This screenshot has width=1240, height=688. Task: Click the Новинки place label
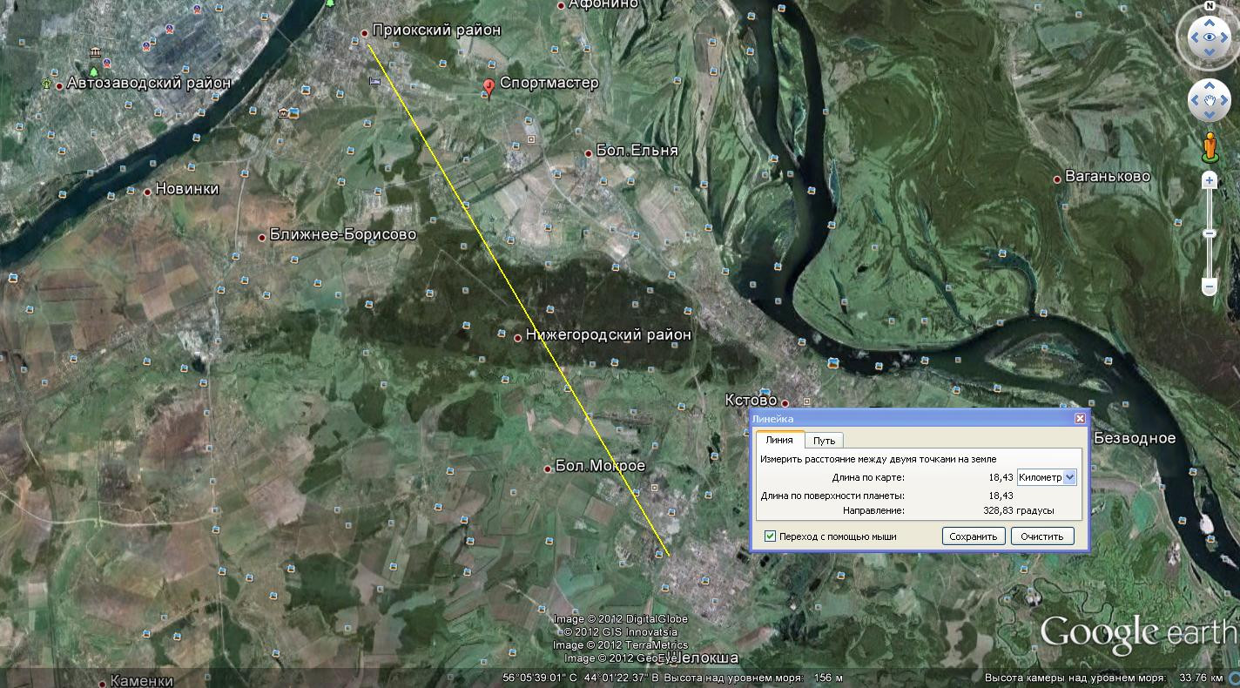point(187,189)
